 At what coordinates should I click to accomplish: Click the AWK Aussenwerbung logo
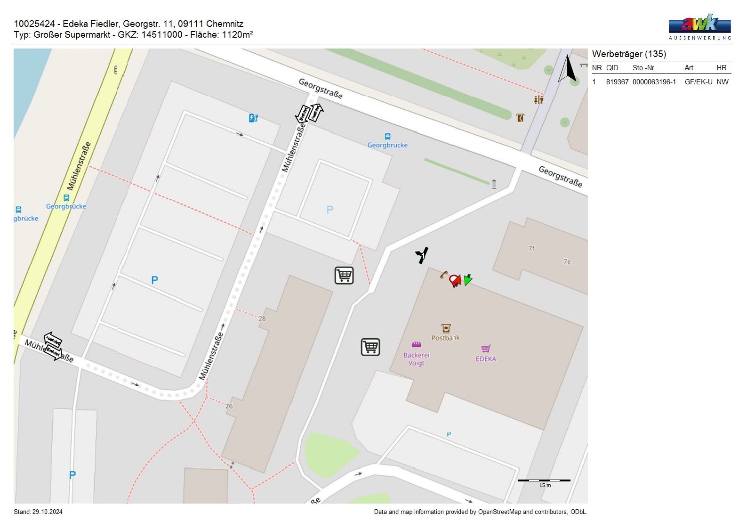[x=699, y=27]
